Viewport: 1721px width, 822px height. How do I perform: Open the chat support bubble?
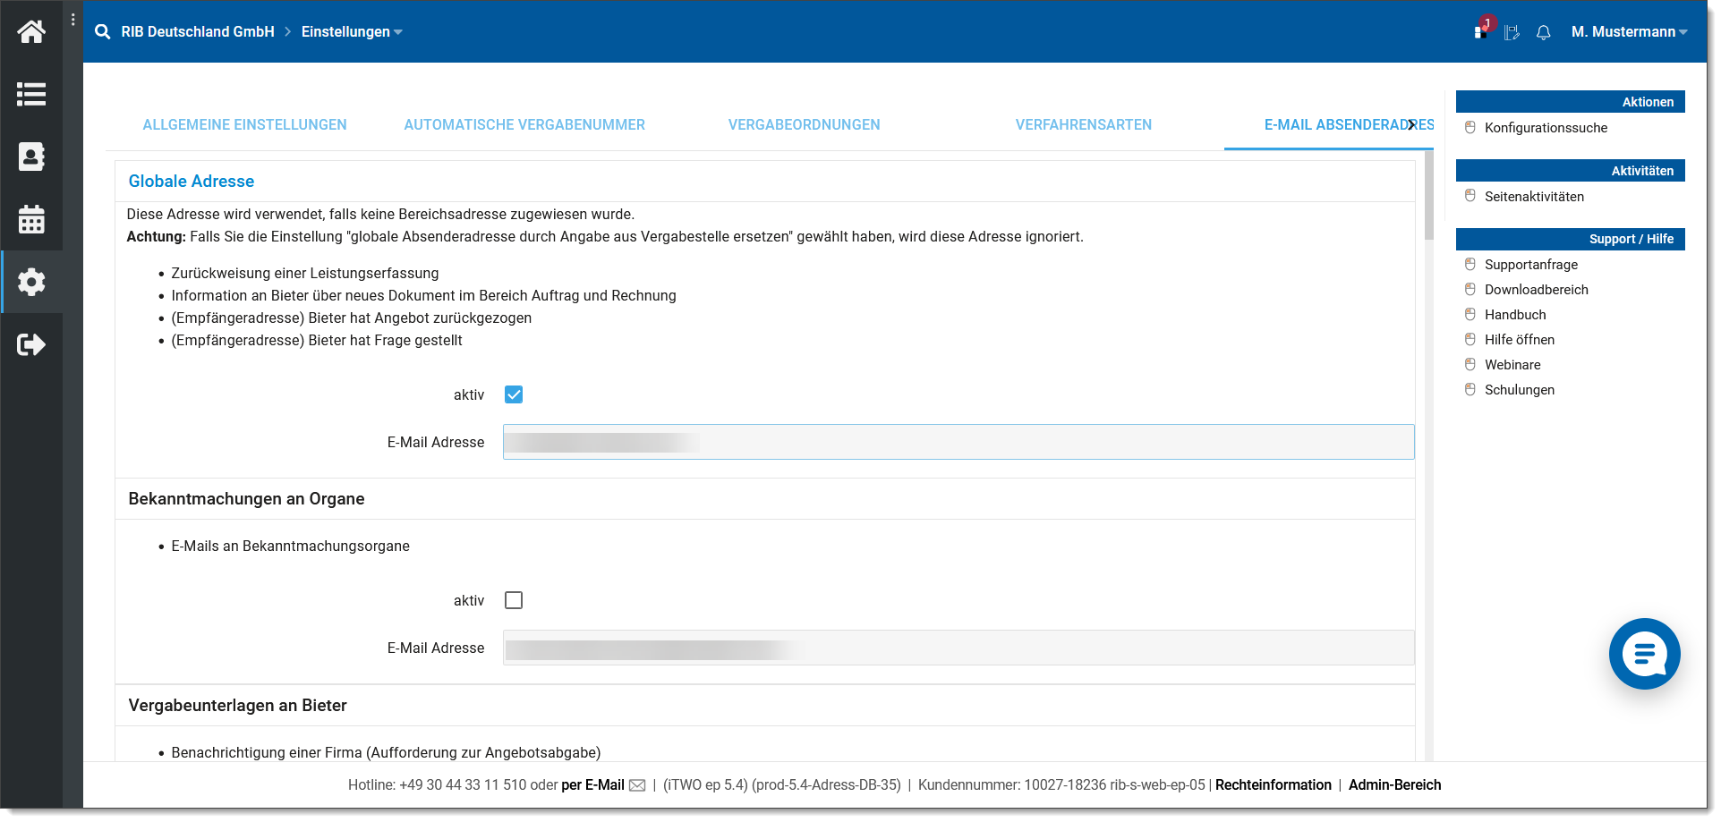[1644, 654]
